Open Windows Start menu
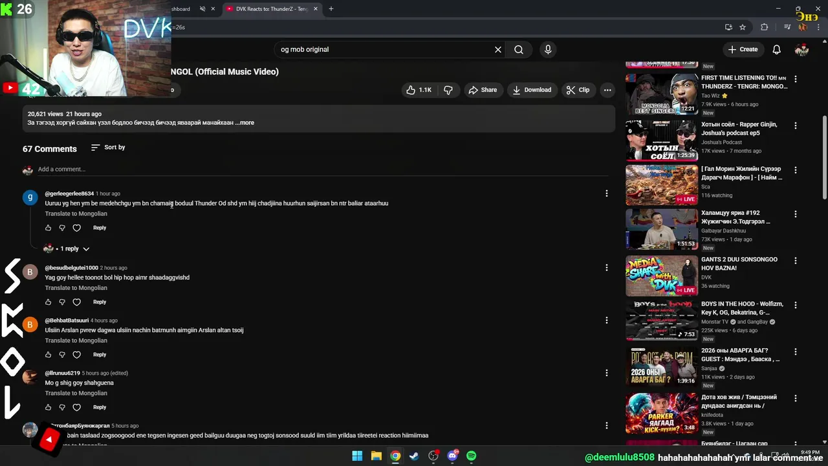The width and height of the screenshot is (828, 466). click(357, 456)
